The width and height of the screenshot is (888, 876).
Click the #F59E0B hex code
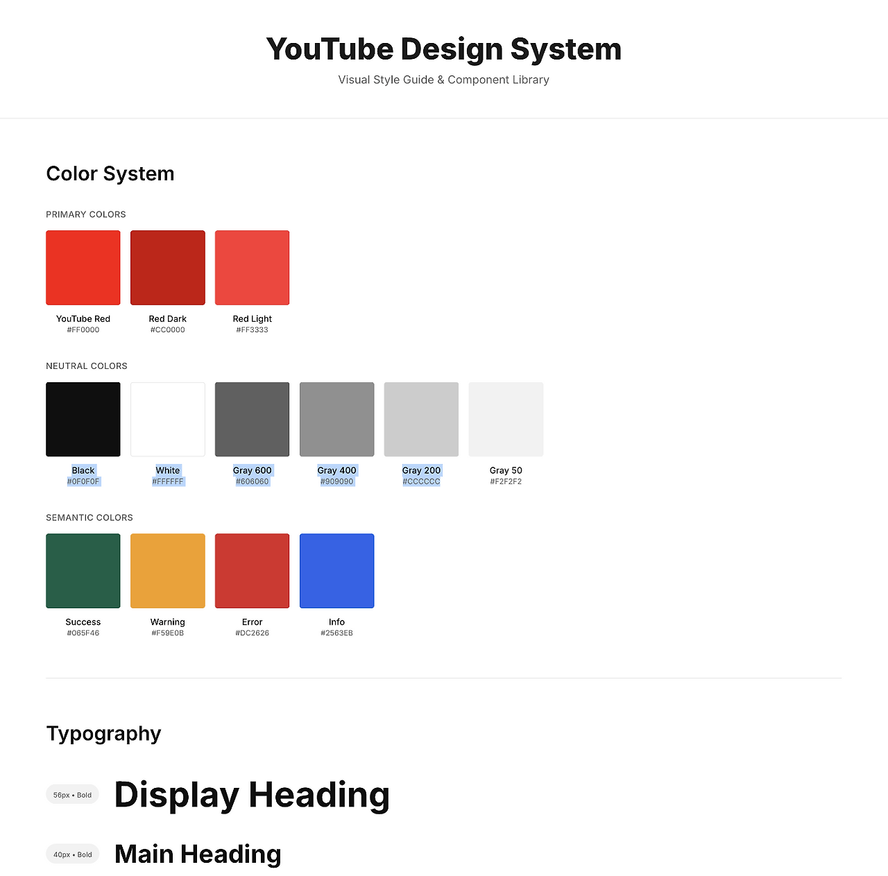[168, 633]
